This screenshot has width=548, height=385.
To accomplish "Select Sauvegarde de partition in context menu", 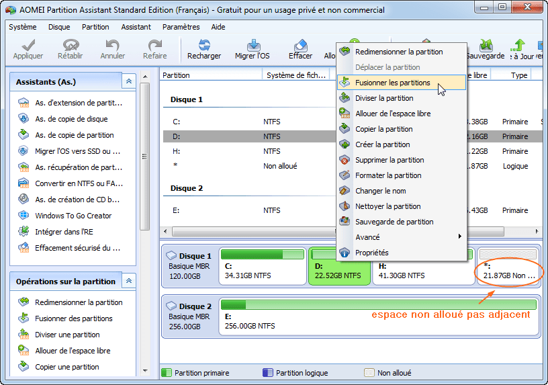I will click(x=401, y=221).
